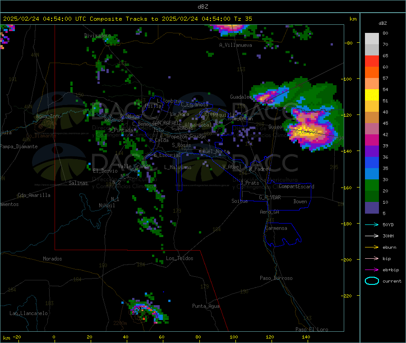The width and height of the screenshot is (406, 343).
Task: Click the Bowen map label
Action: point(300,201)
